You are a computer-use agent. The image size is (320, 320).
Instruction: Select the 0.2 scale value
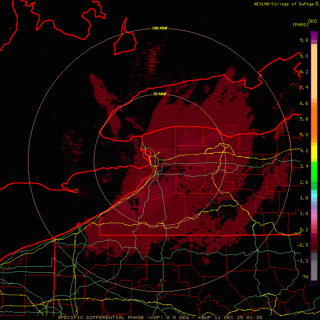[x=304, y=230]
